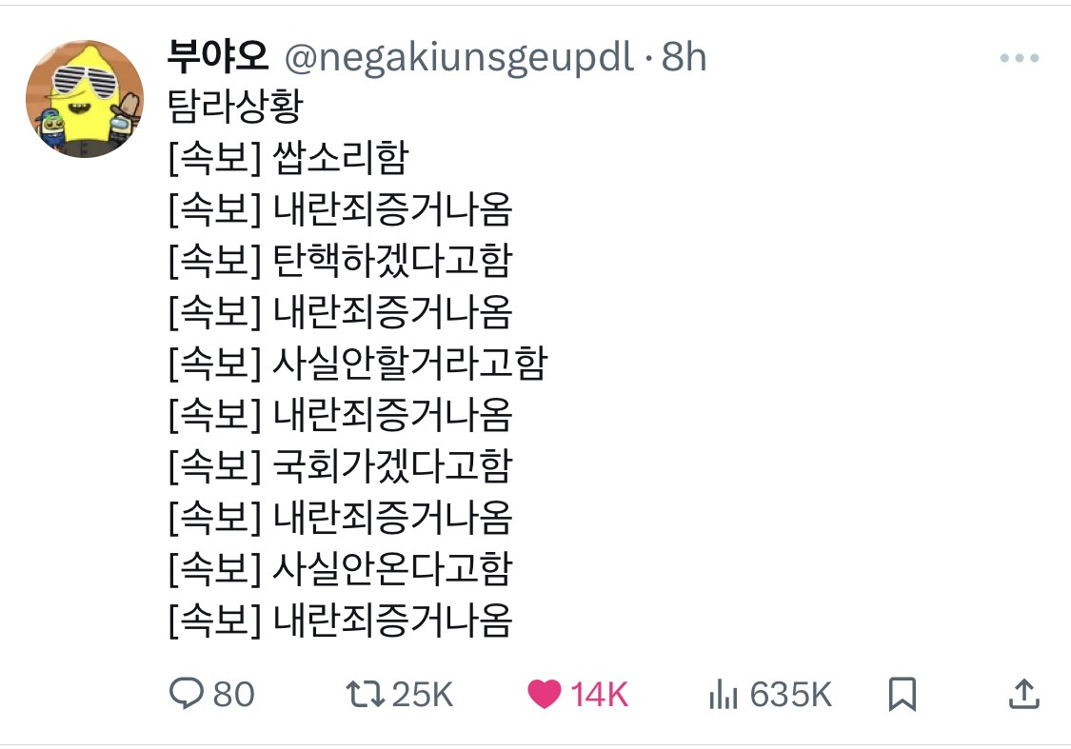Click the 25K retweet count
Screen dimensions: 1071x749
[422, 695]
